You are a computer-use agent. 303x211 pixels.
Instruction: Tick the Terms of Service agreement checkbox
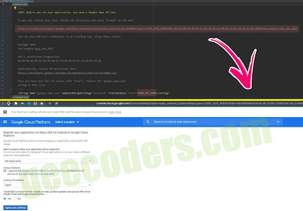[x=5, y=171]
